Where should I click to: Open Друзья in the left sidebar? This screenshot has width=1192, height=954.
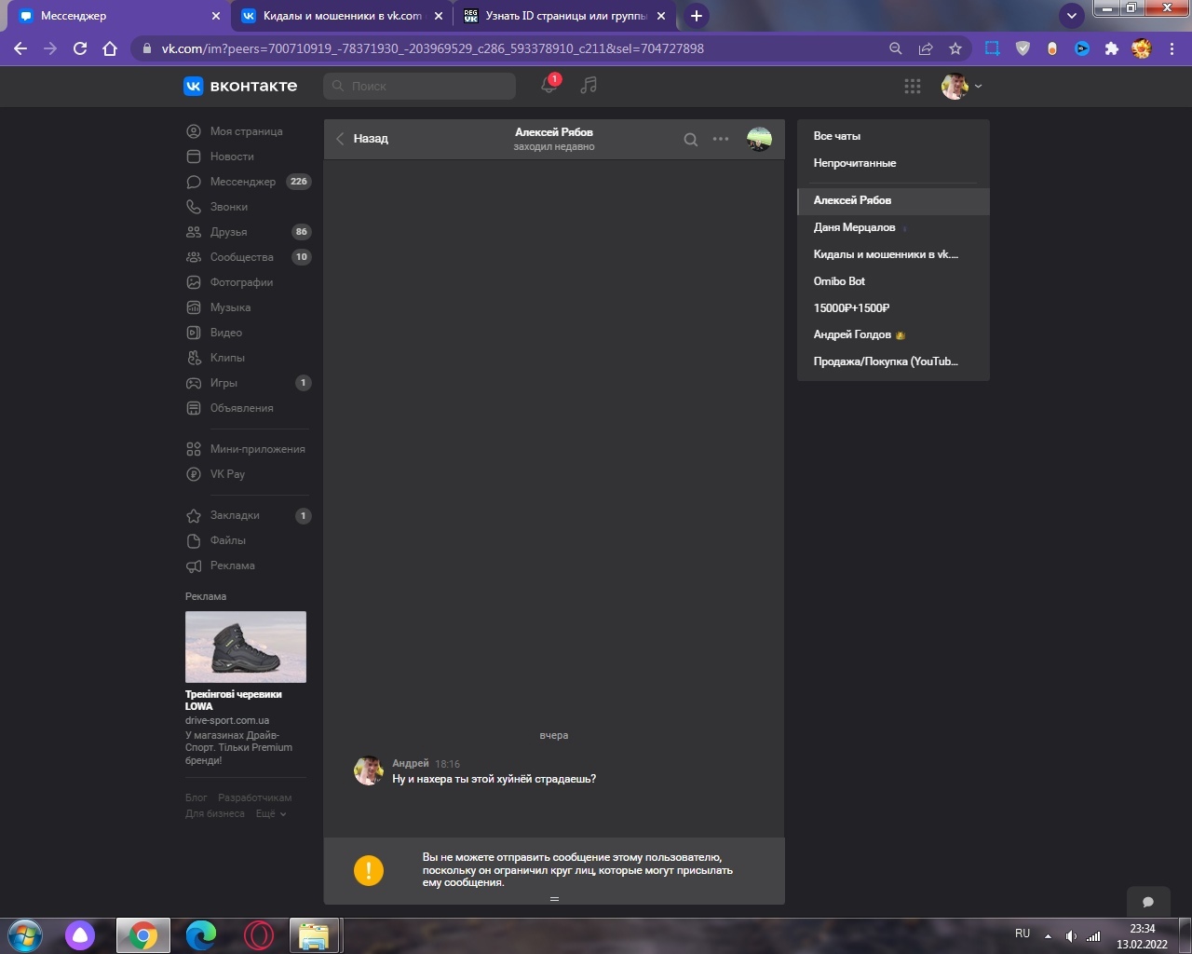tap(228, 232)
